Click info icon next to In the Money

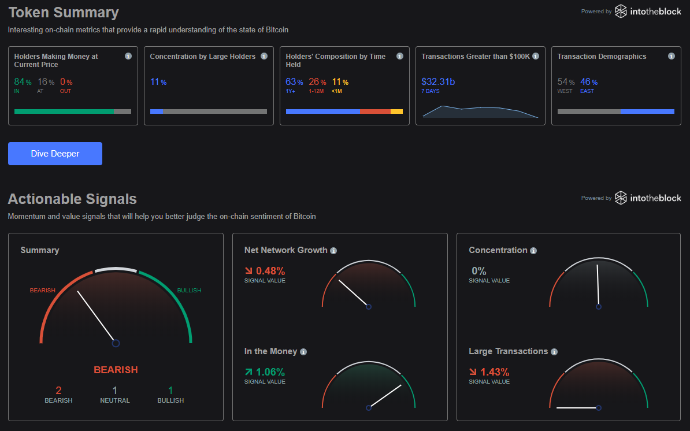pyautogui.click(x=303, y=352)
